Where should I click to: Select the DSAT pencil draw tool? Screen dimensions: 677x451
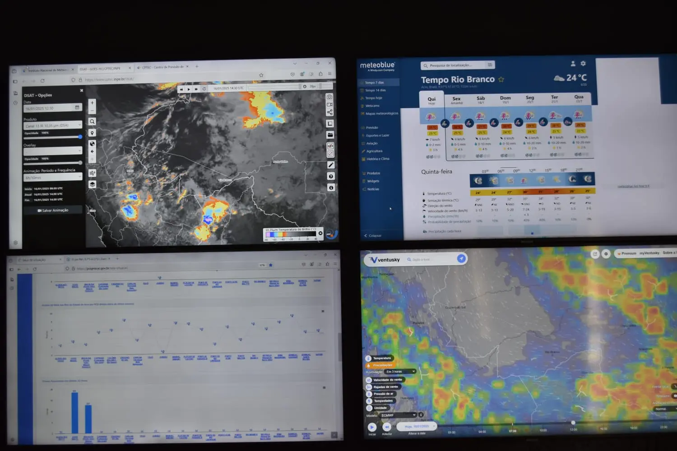(330, 165)
